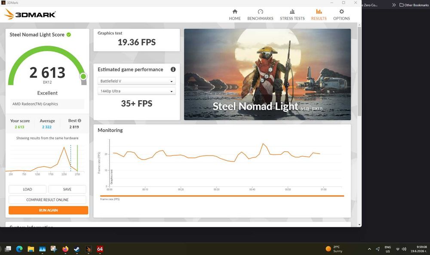Click the STRESS TESTS menu label

point(292,18)
